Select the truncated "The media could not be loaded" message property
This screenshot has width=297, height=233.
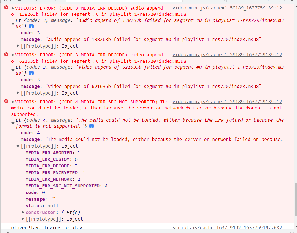coord(152,140)
